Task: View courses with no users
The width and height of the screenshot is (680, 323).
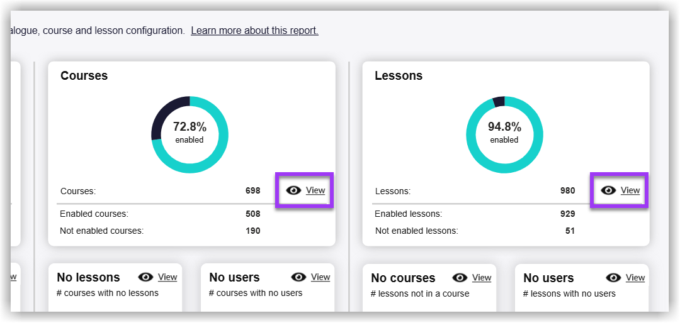Action: [x=320, y=277]
